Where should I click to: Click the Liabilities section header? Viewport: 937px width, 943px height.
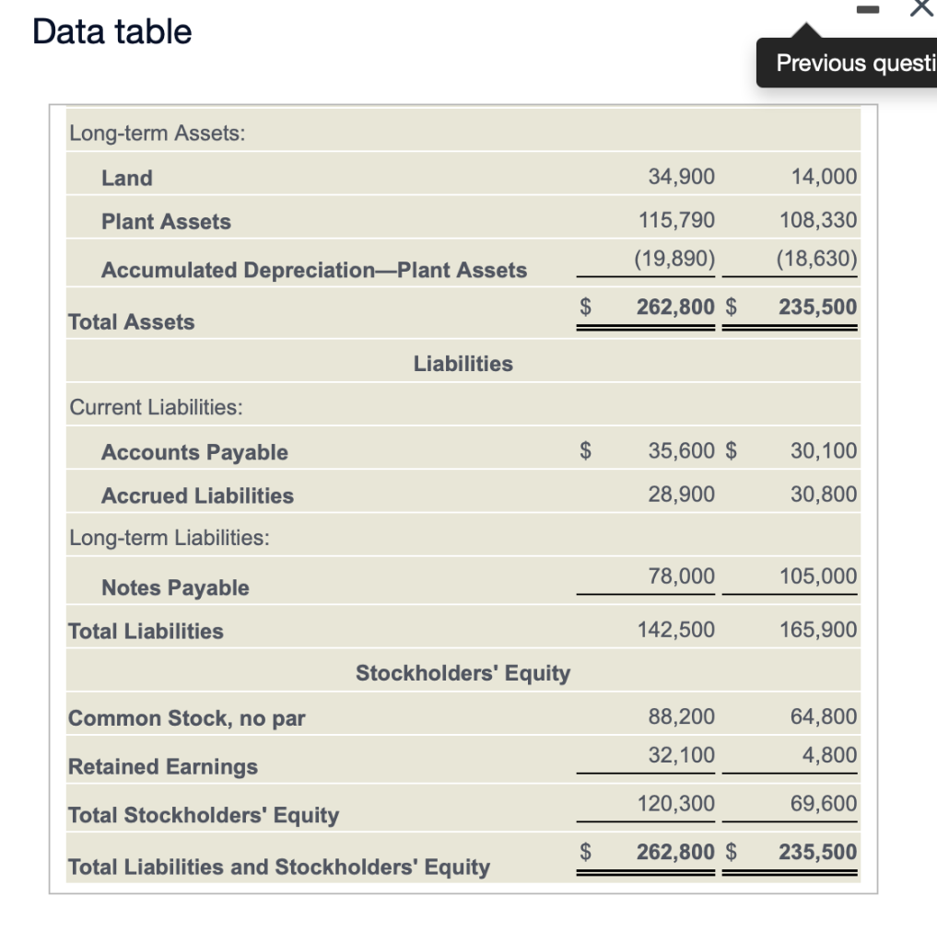tap(463, 363)
